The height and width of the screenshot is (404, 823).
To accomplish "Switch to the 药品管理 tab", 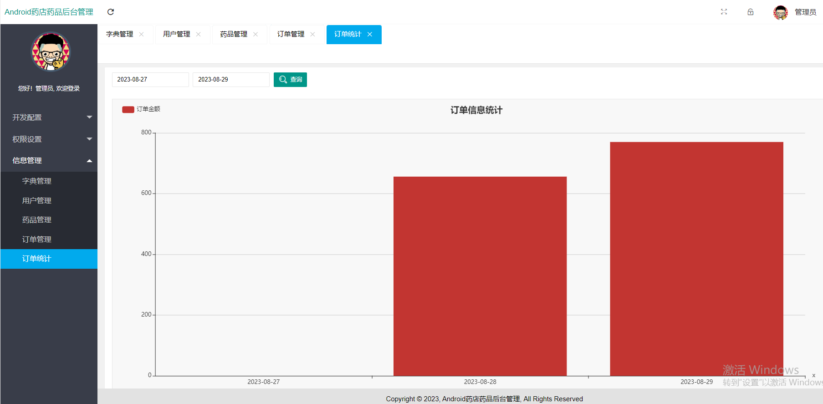I will [234, 35].
